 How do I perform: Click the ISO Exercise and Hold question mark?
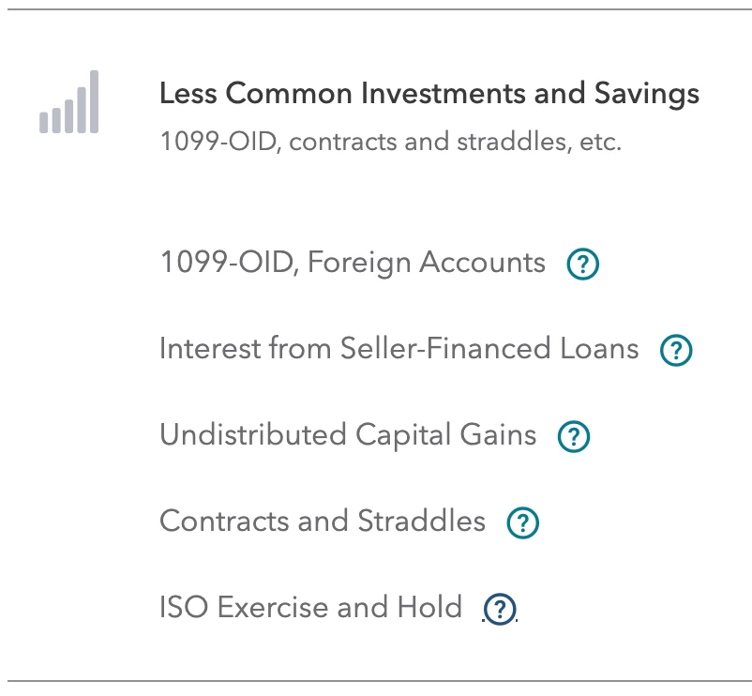coord(500,609)
